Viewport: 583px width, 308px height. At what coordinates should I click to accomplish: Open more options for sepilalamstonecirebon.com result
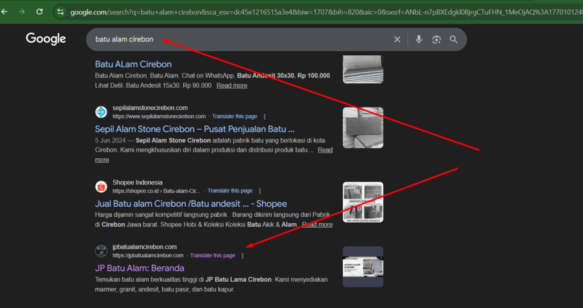(264, 117)
